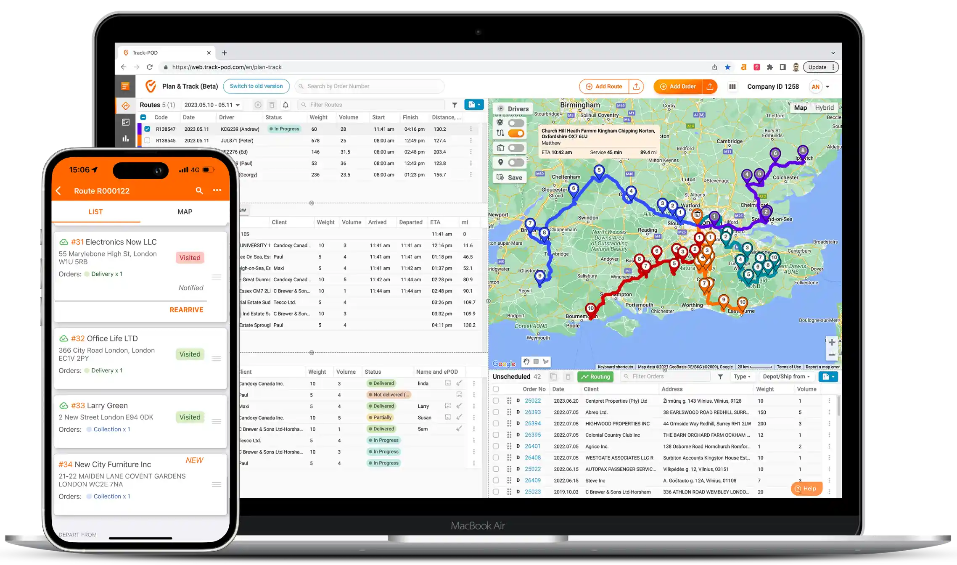The width and height of the screenshot is (957, 565).
Task: Check the checkbox next to route R138547
Action: point(147,129)
